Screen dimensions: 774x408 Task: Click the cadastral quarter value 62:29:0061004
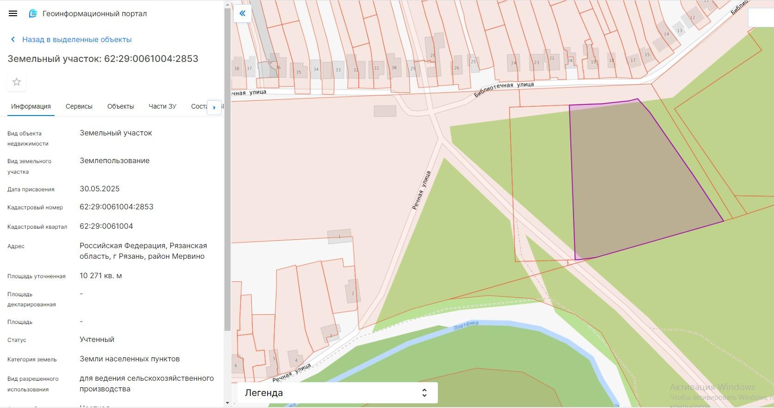106,226
